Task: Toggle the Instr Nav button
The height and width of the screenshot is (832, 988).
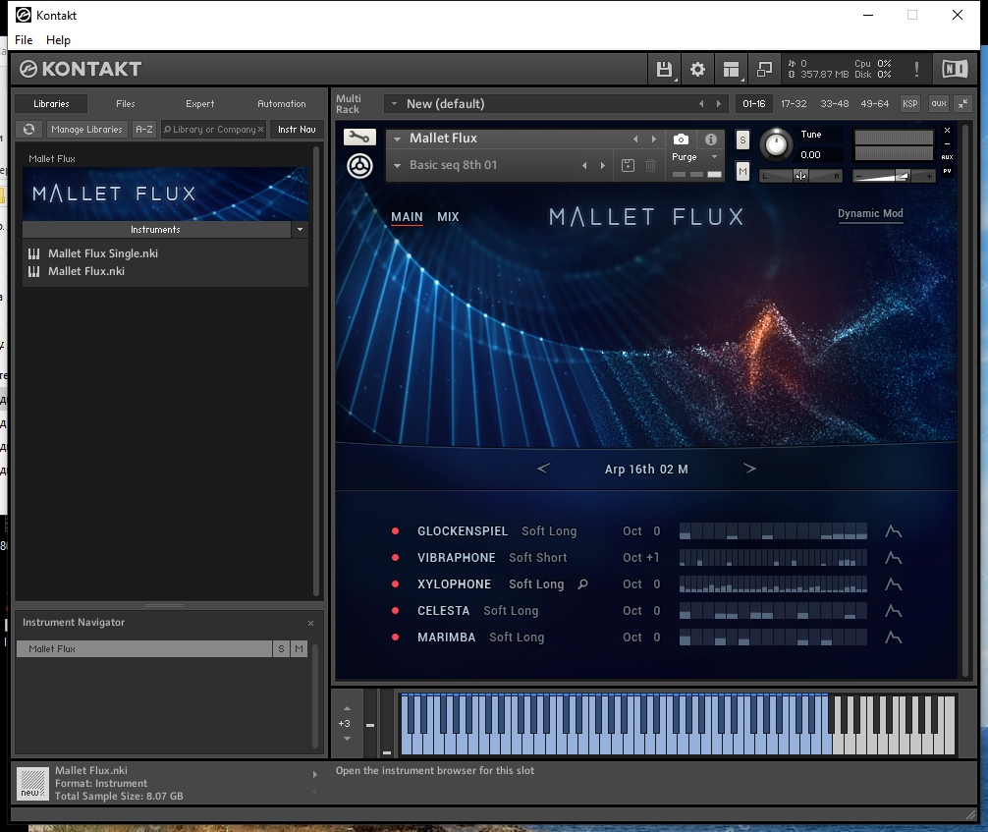Action: [x=297, y=130]
